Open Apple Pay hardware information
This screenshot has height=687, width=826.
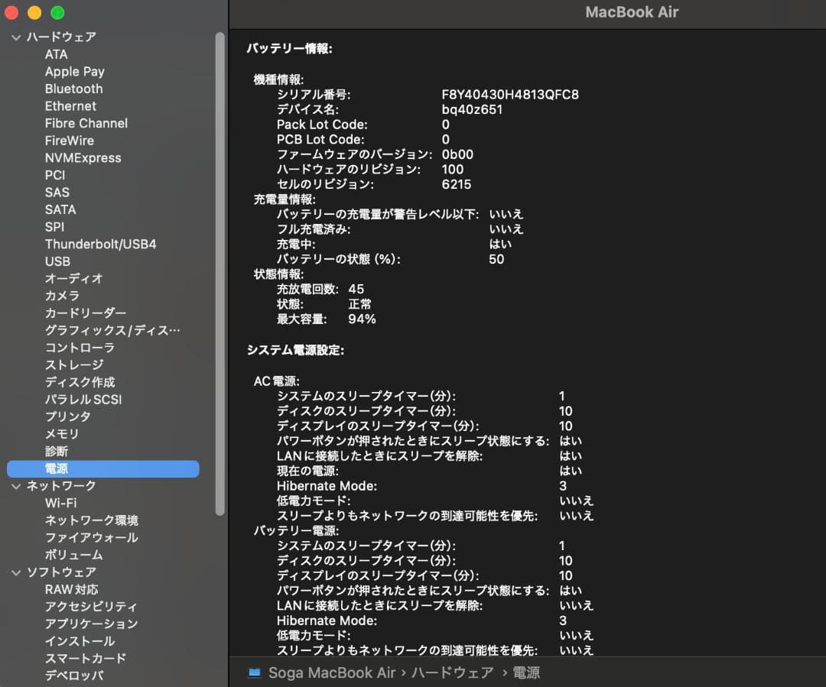(74, 71)
